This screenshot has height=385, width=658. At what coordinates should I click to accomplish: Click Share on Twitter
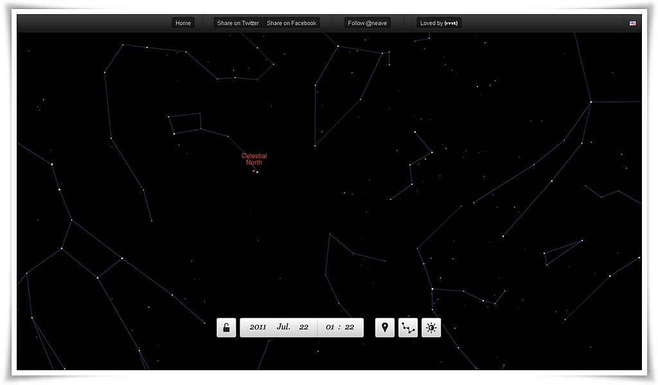tap(238, 23)
